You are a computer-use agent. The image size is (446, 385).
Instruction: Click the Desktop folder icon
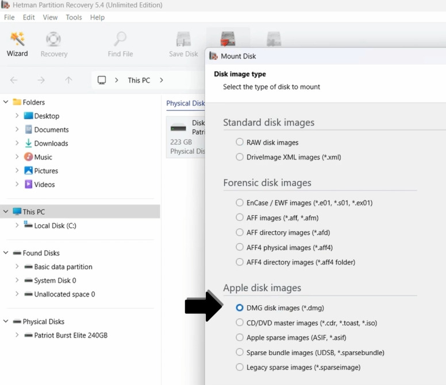tap(28, 115)
